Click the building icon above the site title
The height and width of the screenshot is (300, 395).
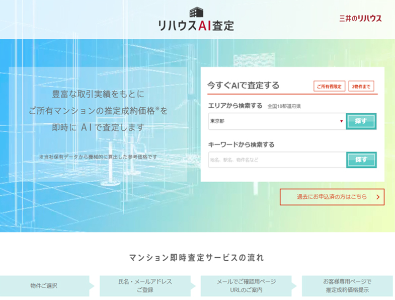(197, 12)
